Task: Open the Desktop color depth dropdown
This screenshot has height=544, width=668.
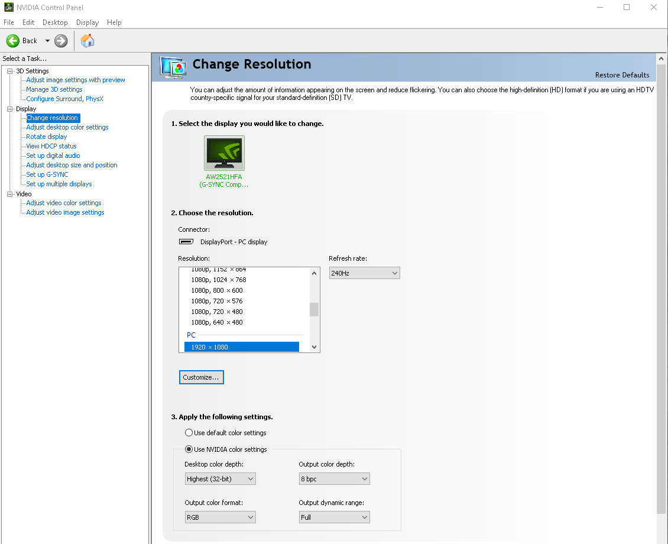Action: (220, 479)
